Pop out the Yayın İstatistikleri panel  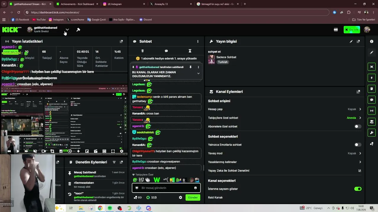[x=121, y=42]
